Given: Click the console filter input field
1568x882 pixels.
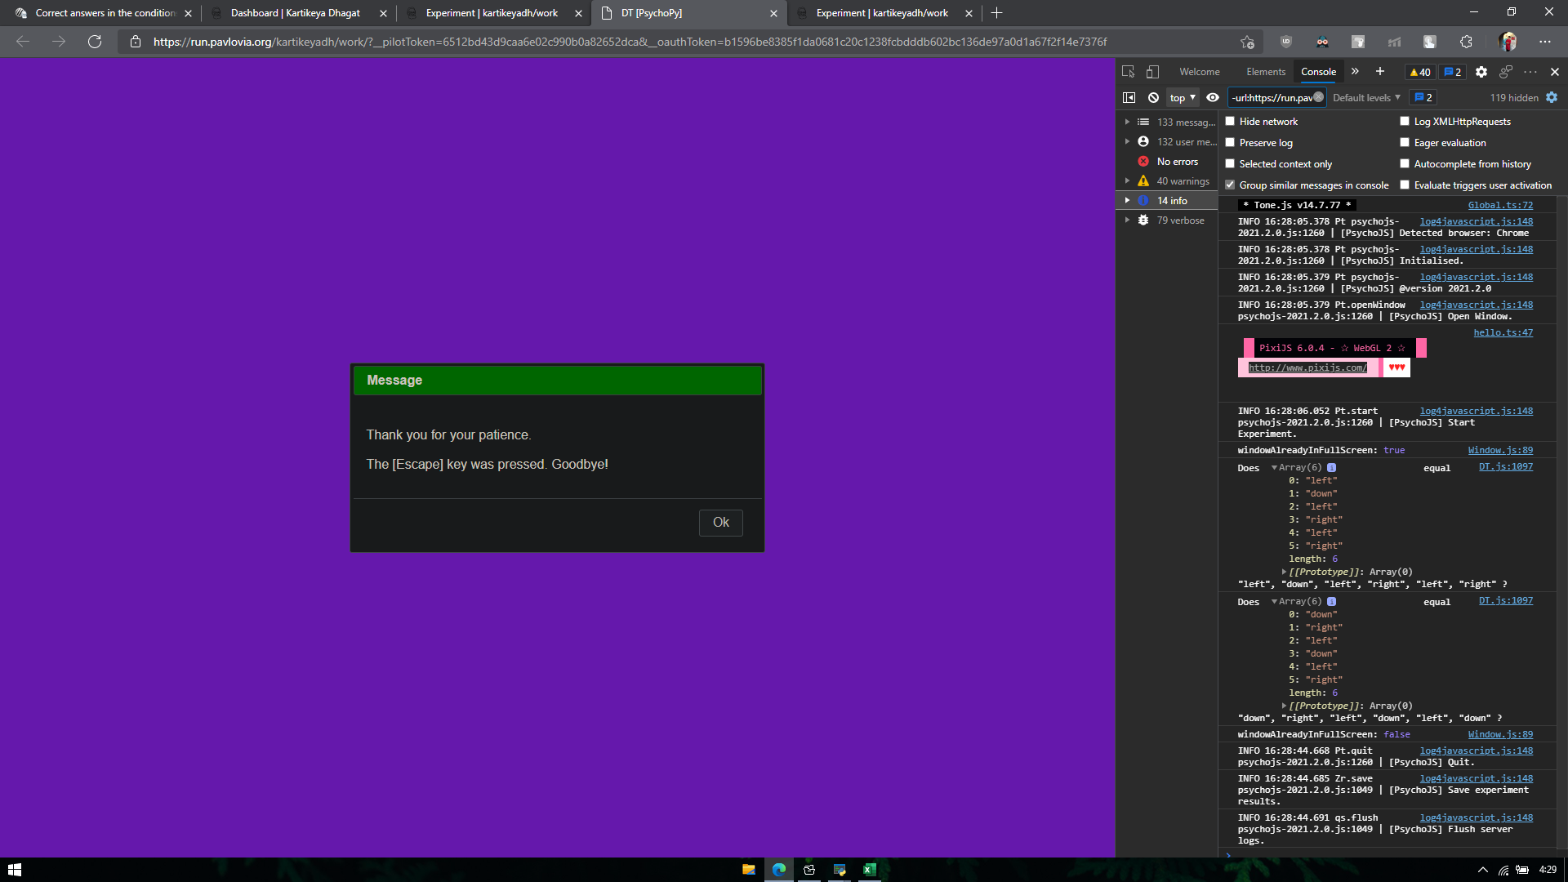Looking at the screenshot, I should pyautogui.click(x=1271, y=97).
